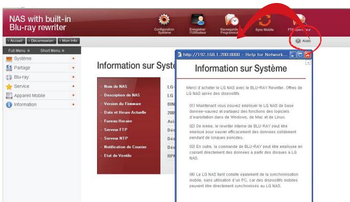The width and height of the screenshot is (350, 202).
Task: Click the Aide help icon
Action: pyautogui.click(x=298, y=41)
